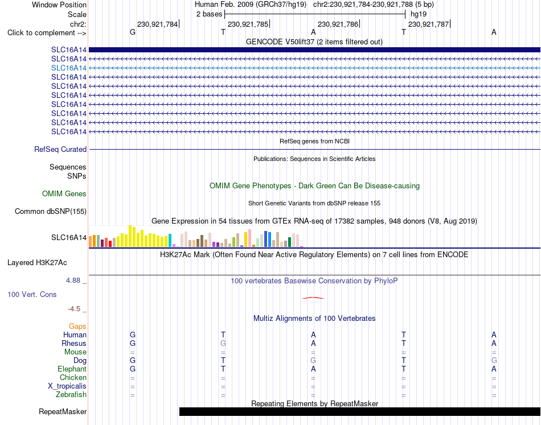Click the red PhyloP conservation mark
The height and width of the screenshot is (425, 541).
[x=313, y=298]
